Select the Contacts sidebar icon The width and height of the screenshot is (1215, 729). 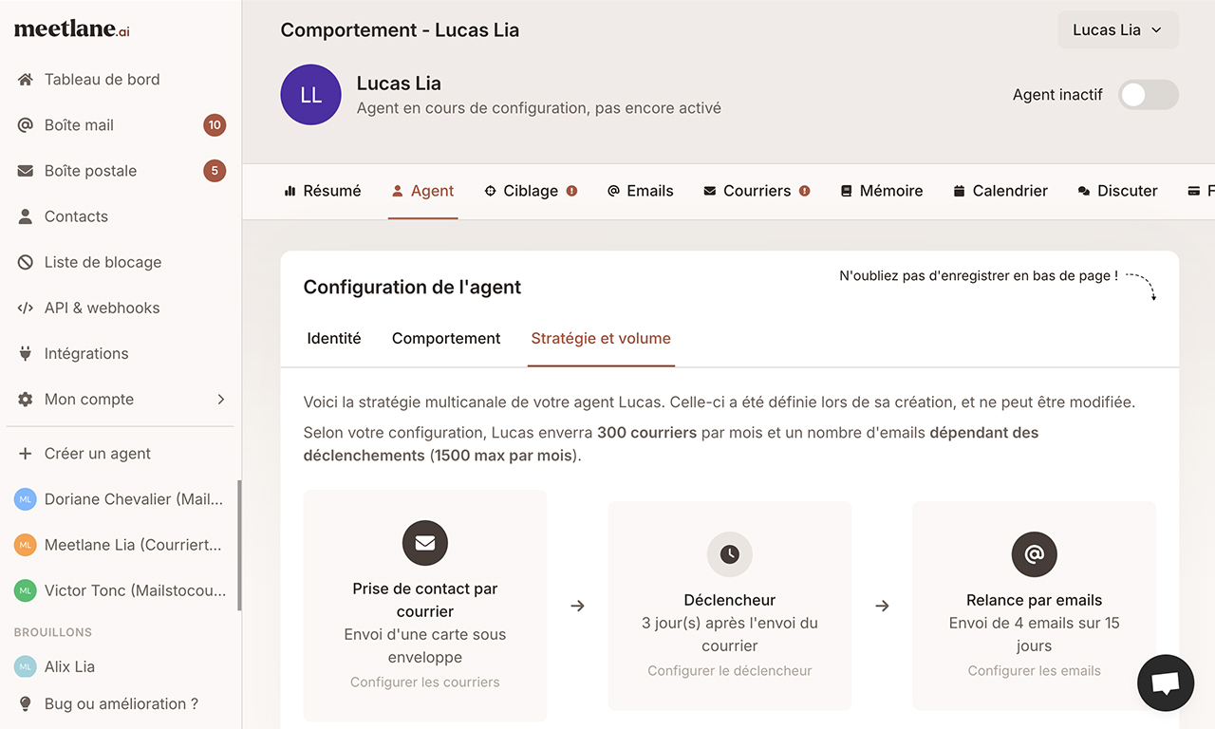25,215
